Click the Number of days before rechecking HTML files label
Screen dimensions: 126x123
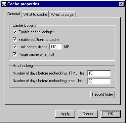(49, 73)
